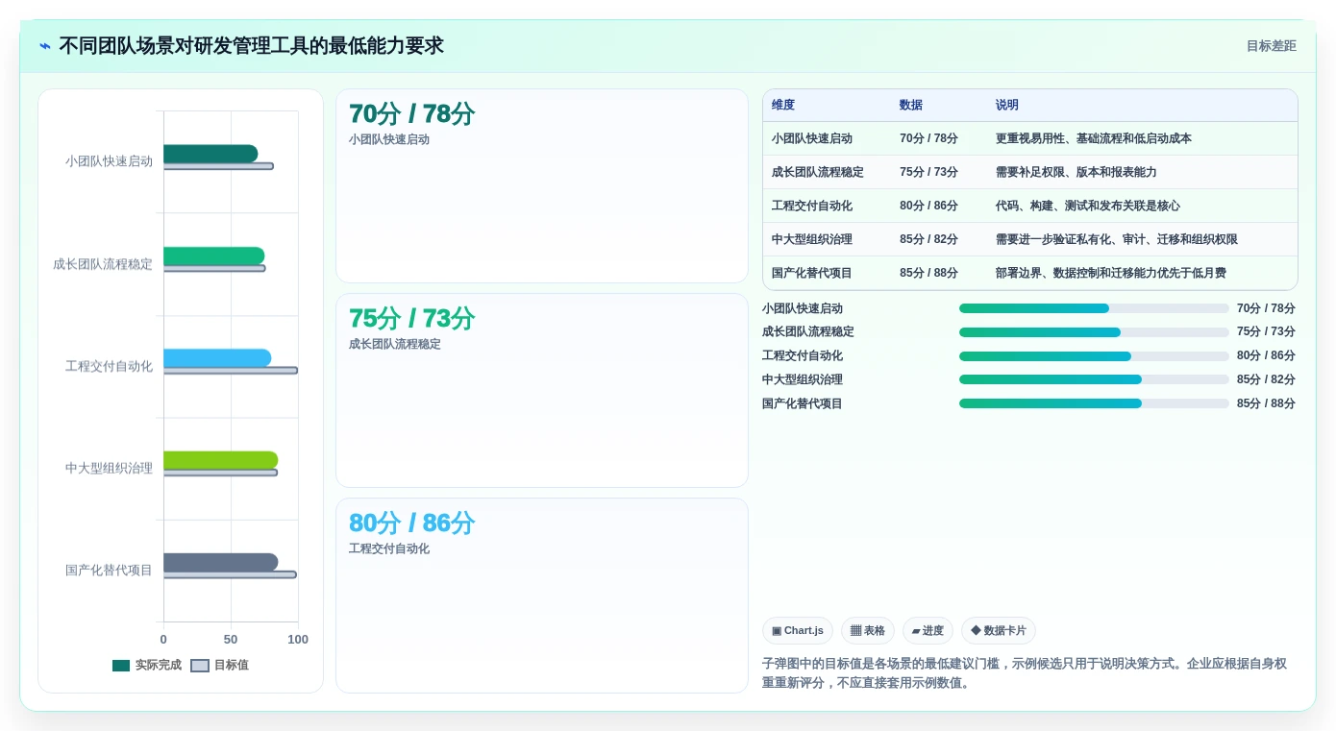Click table value 85分 / 82分
Viewport: 1336px width, 731px height.
coord(928,239)
